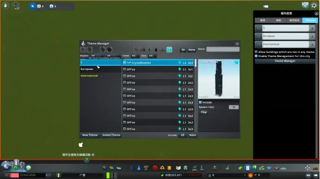Toggle the low-density residential filter icon
The width and height of the screenshot is (320, 179).
coord(83,50)
